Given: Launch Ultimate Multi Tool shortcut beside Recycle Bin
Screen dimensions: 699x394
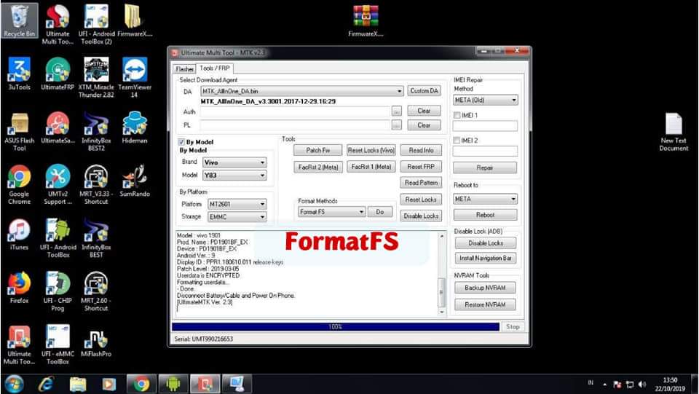Looking at the screenshot, I should (58, 25).
